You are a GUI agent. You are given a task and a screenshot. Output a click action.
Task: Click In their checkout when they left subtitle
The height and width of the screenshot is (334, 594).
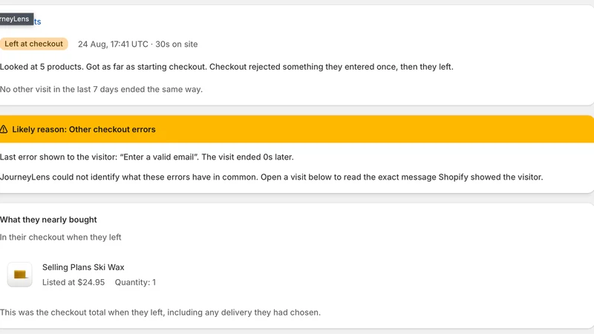(60, 238)
